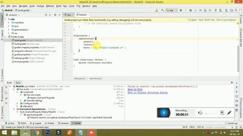Viewport: 243px width, 136px height.
Task: Adjust the recorder volume slider
Action: (211, 114)
